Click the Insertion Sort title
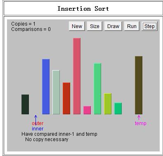Image resolution: width=163 pixels, height=156 pixels. [83, 9]
